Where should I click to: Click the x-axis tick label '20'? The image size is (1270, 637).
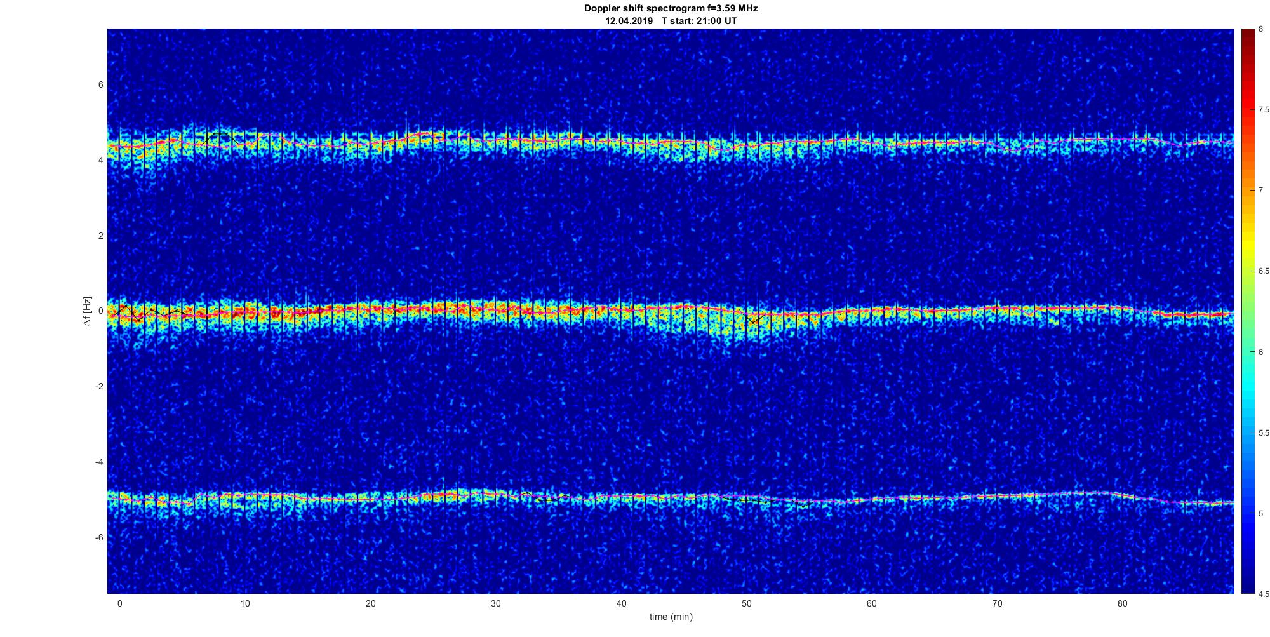pyautogui.click(x=370, y=603)
